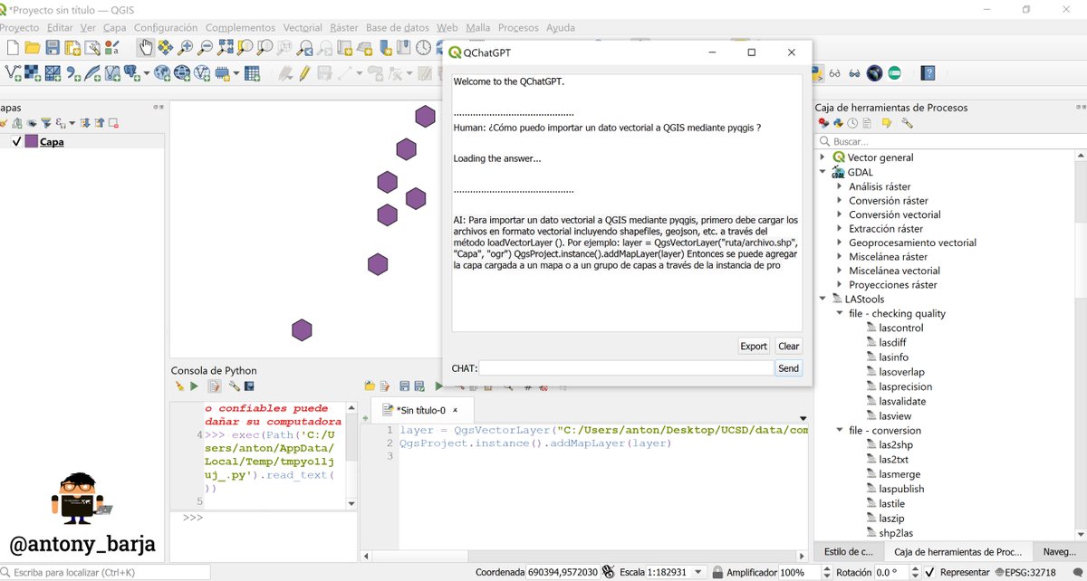Expand the Vector general group
Viewport: 1087px width, 581px height.
(x=823, y=157)
